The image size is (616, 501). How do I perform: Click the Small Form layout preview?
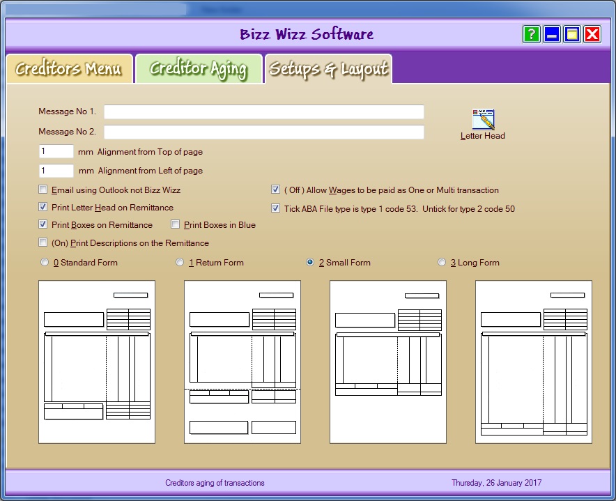click(x=388, y=362)
